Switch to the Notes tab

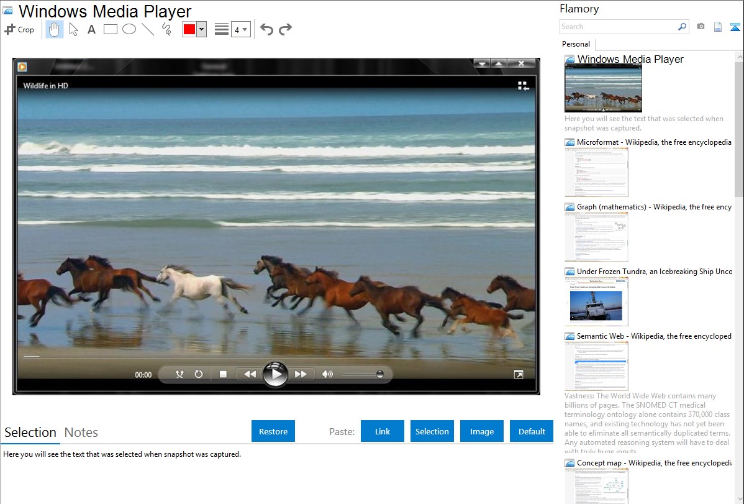click(81, 433)
